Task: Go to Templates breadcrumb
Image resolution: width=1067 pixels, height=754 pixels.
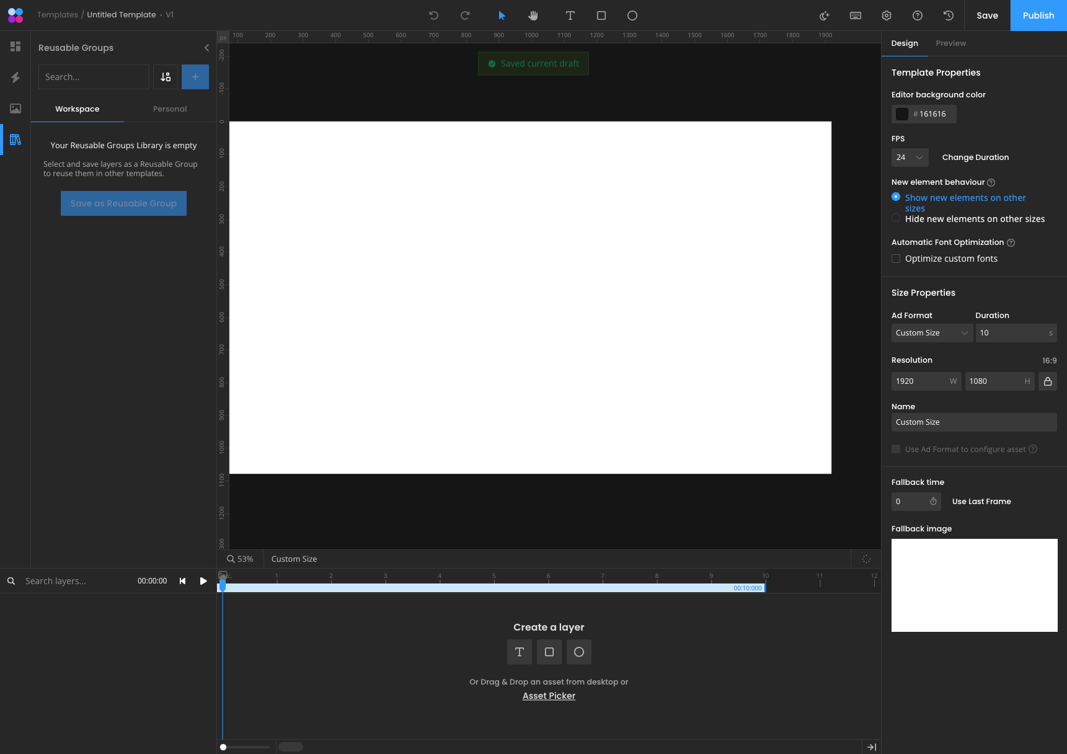Action: click(58, 15)
